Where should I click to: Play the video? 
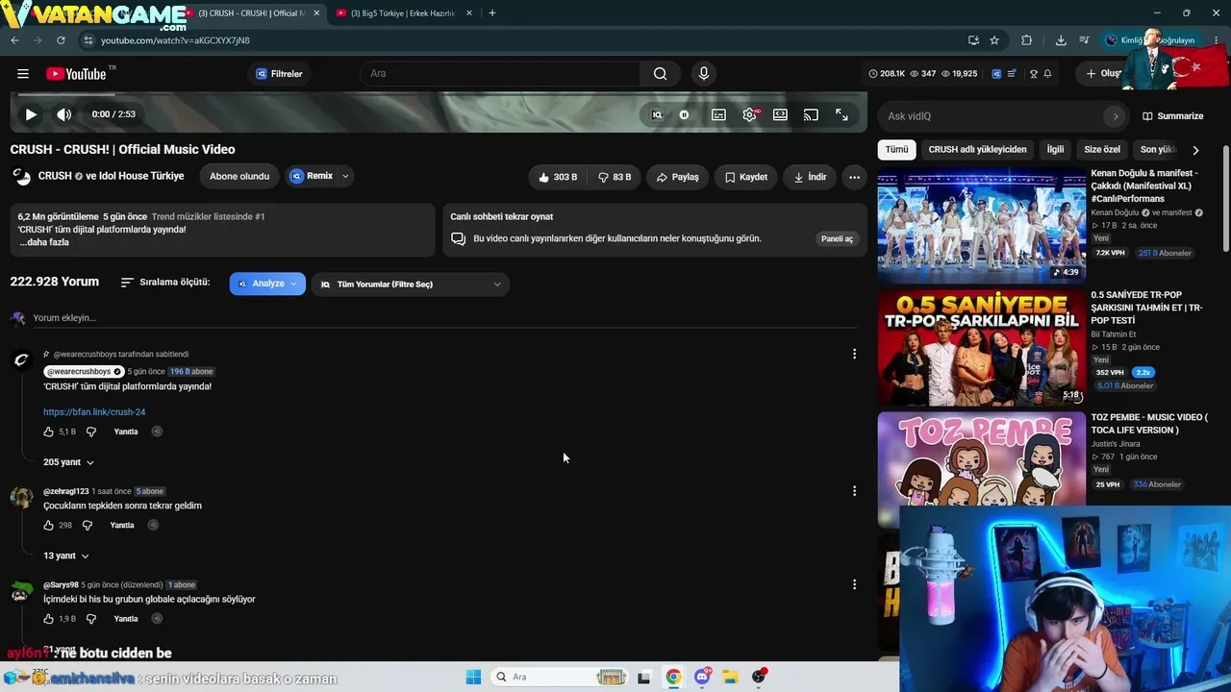(x=31, y=114)
